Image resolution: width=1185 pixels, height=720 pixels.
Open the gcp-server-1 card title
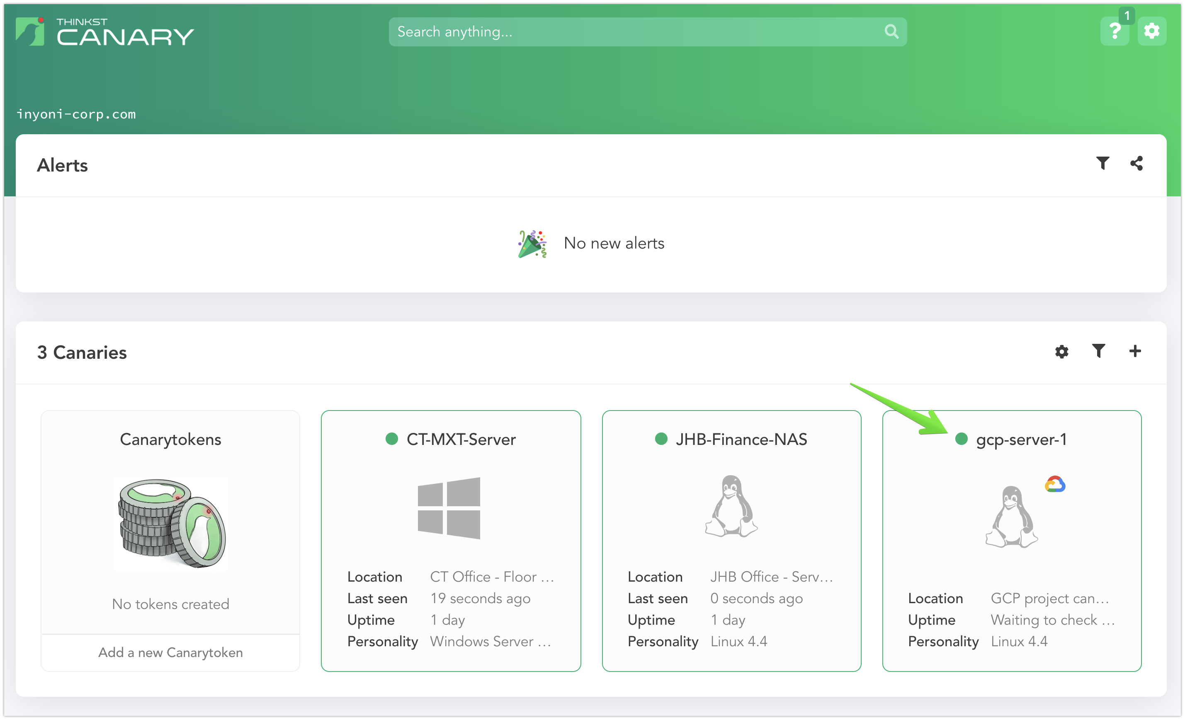1021,440
